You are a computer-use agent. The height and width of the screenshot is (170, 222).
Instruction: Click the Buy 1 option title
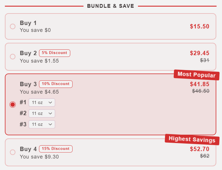[x=28, y=23]
